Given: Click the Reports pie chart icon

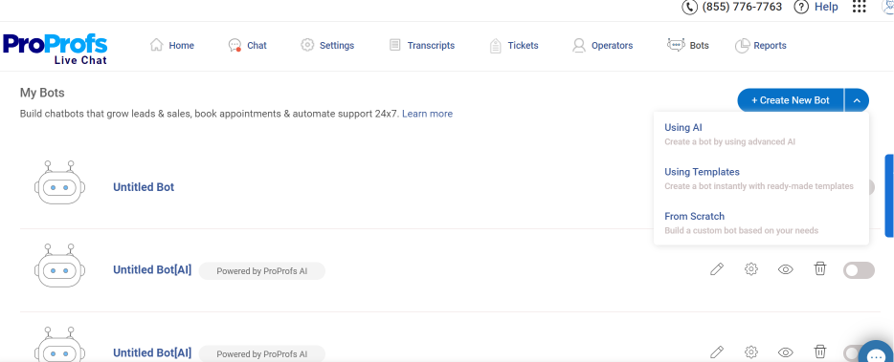Looking at the screenshot, I should pos(742,46).
